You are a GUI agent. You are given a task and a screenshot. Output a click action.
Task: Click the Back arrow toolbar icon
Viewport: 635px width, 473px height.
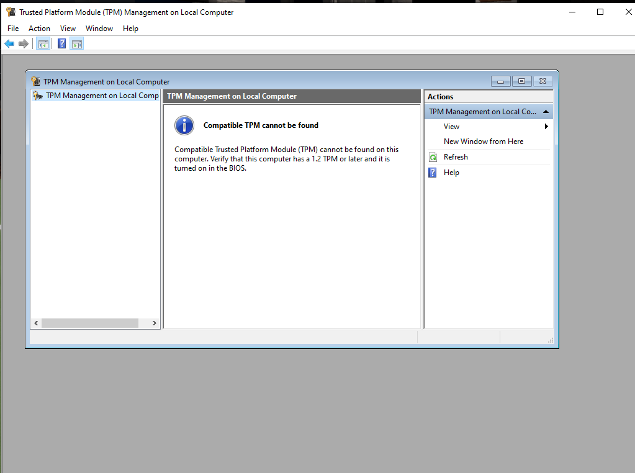point(9,43)
